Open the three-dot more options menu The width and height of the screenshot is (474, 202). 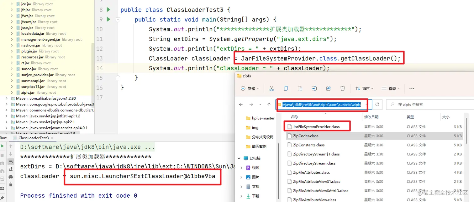[412, 89]
